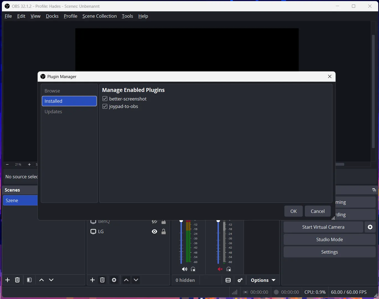This screenshot has height=299, width=379.
Task: Enable Studio Mode
Action: 329,239
